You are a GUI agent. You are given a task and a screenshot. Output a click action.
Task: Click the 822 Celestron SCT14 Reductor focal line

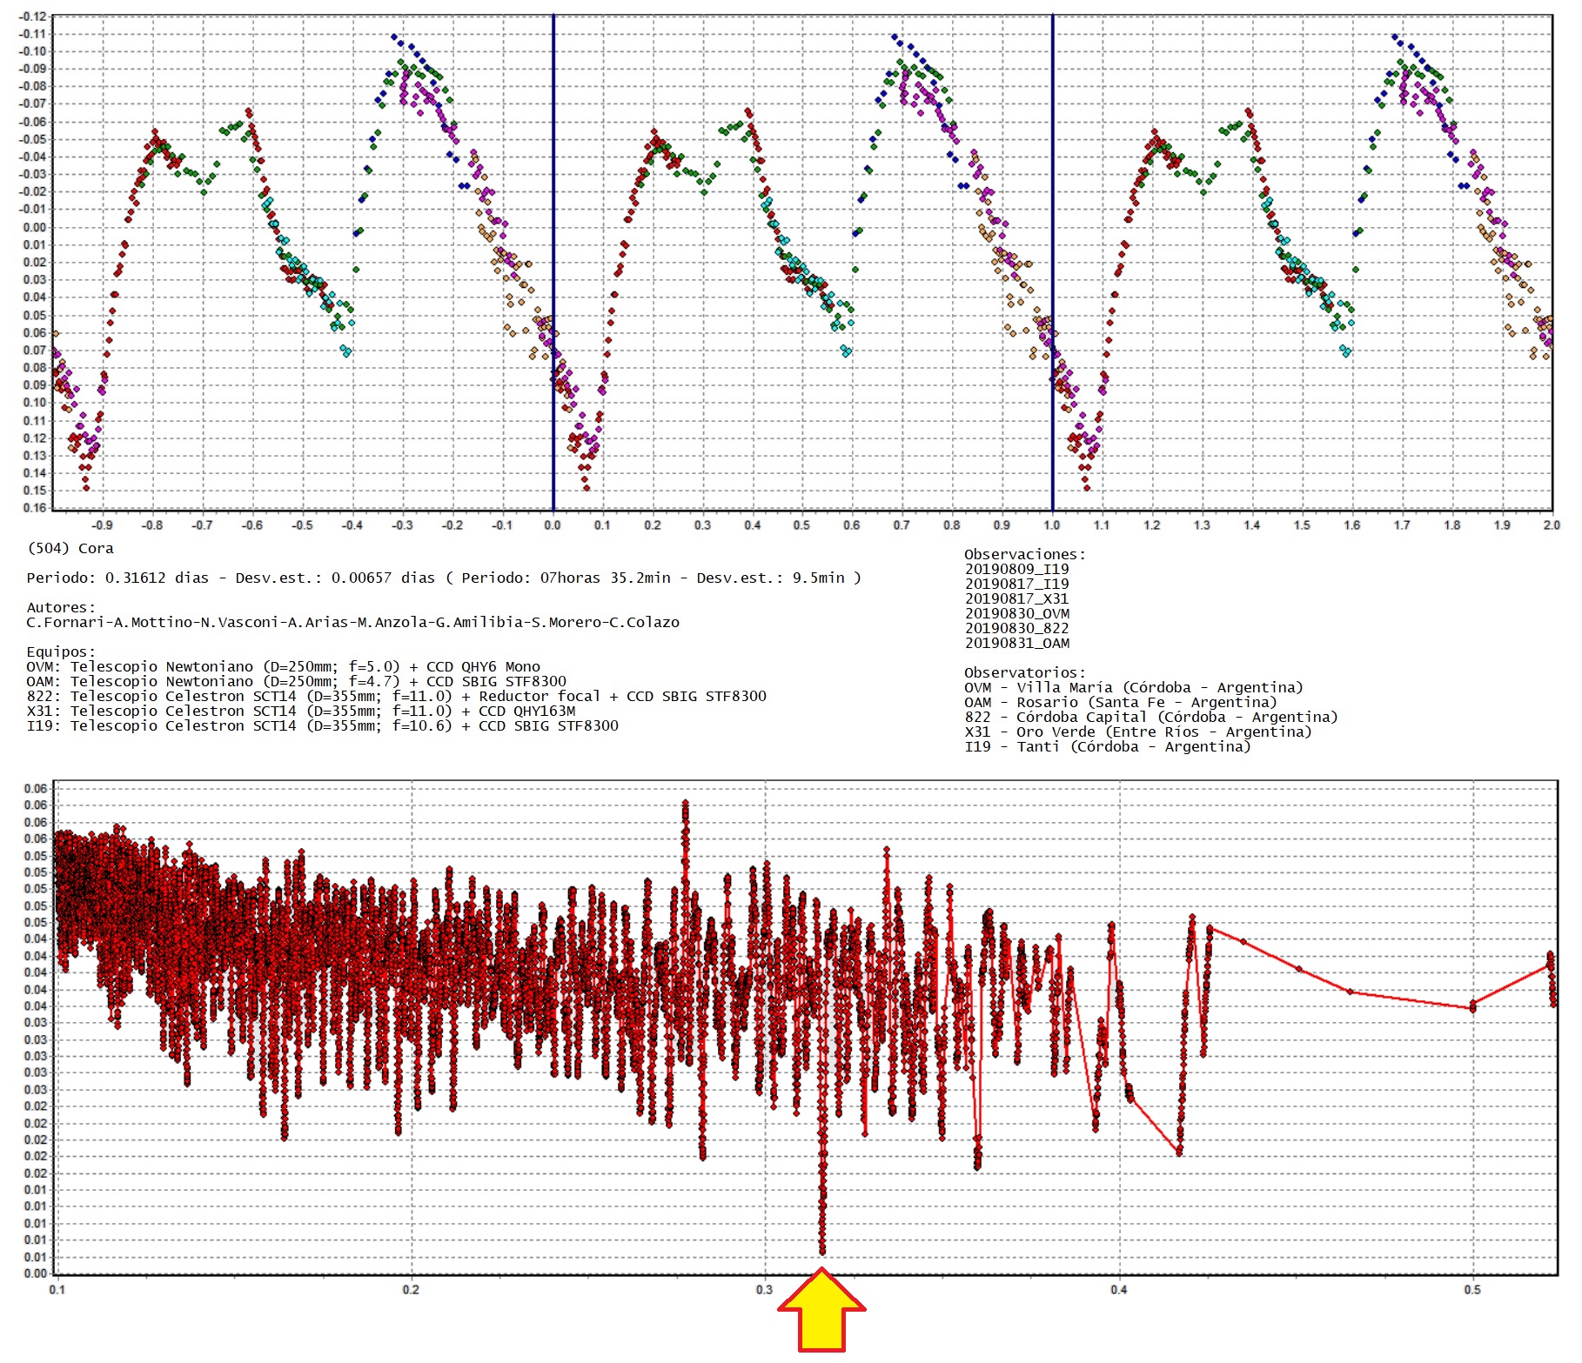point(396,696)
